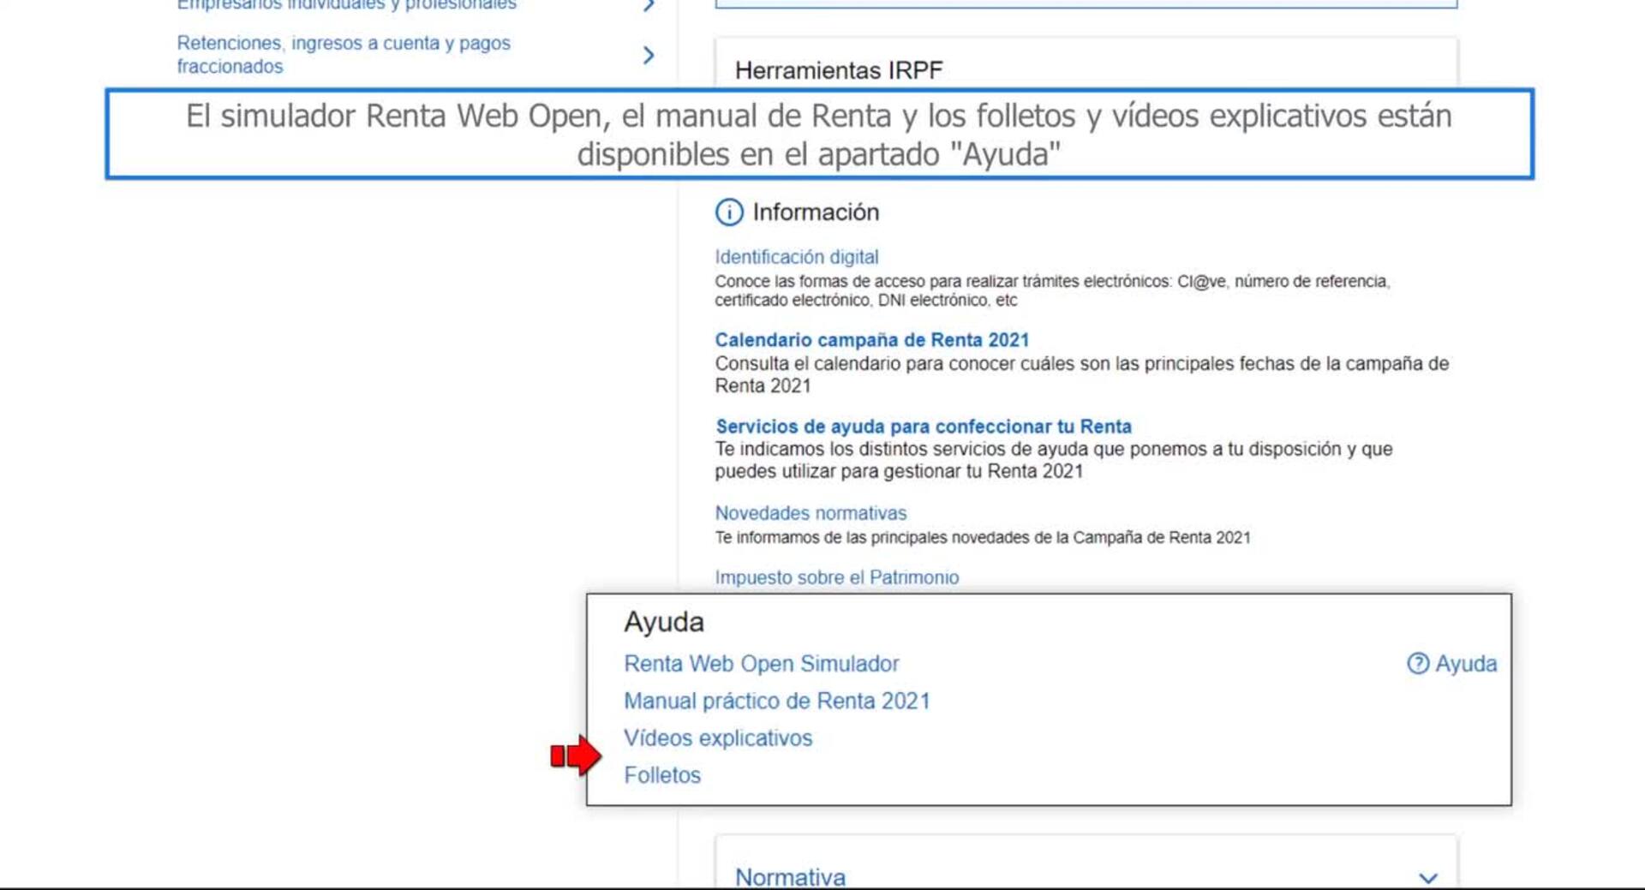This screenshot has height=890, width=1645.
Task: Open the Novedades normativas link
Action: pos(810,513)
